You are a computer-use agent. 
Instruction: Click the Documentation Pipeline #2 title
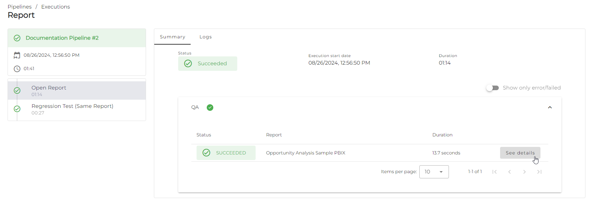[x=62, y=38]
